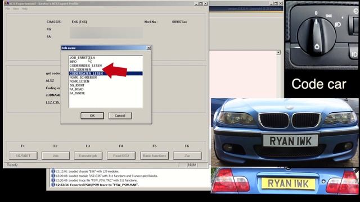360x202 pixels.
Task: Select highlighted CODIERDATEN_LESEN entry
Action: coord(106,74)
